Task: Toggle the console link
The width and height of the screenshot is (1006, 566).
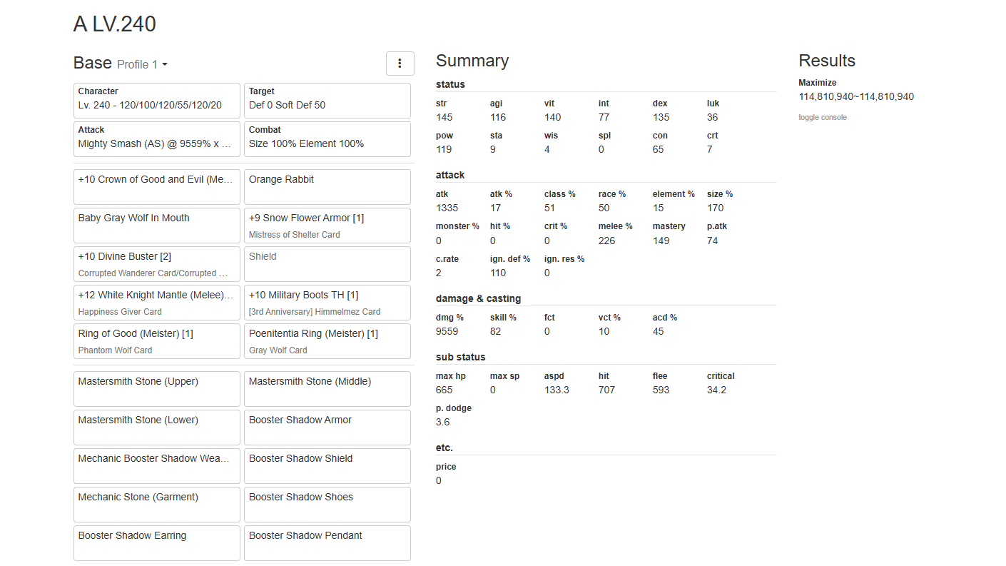Action: [x=822, y=117]
